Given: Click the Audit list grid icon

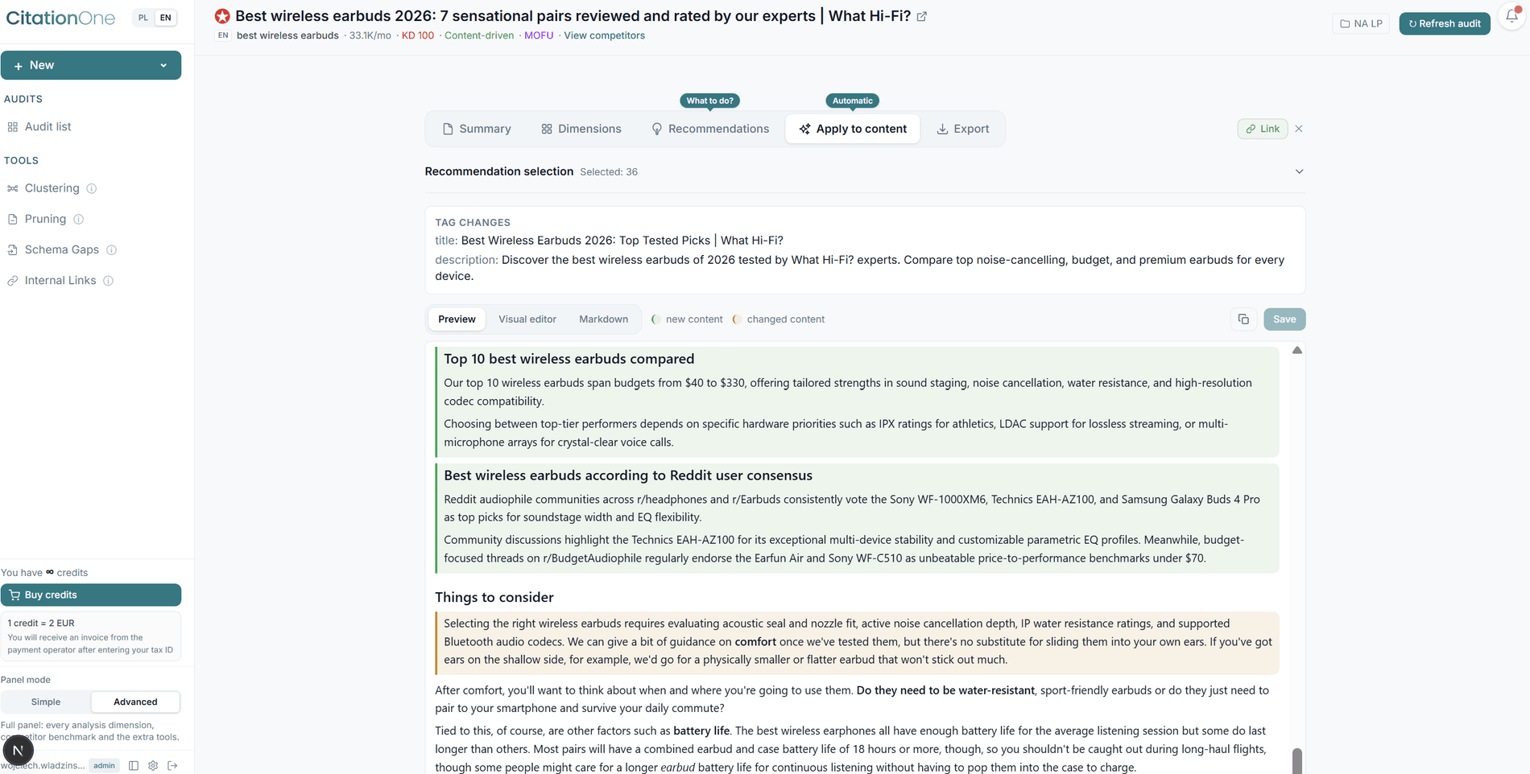Looking at the screenshot, I should [13, 127].
